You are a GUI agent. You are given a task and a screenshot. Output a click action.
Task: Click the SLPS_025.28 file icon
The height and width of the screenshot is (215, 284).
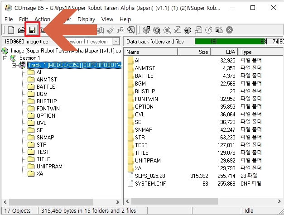point(130,176)
